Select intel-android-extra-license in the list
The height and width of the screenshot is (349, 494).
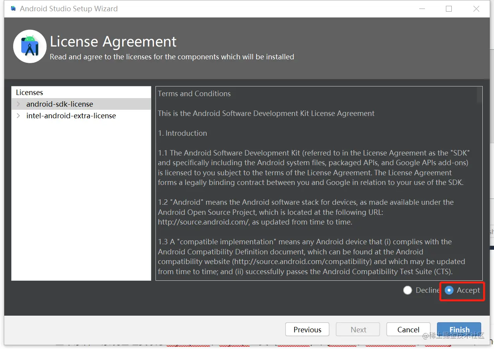coord(81,116)
